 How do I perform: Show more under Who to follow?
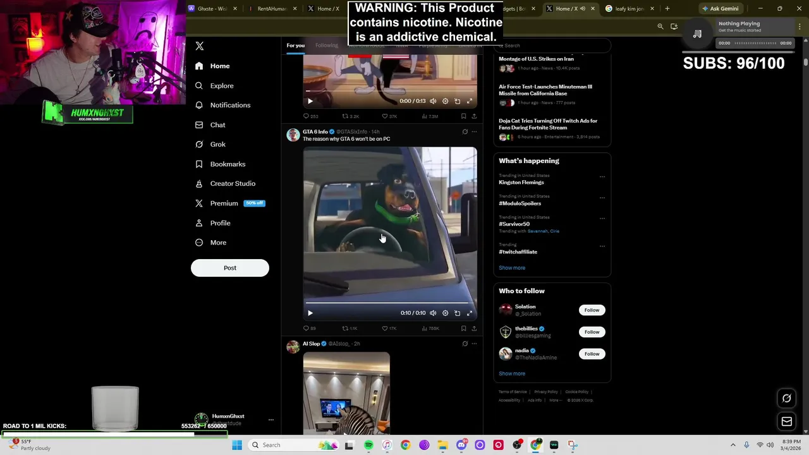512,373
